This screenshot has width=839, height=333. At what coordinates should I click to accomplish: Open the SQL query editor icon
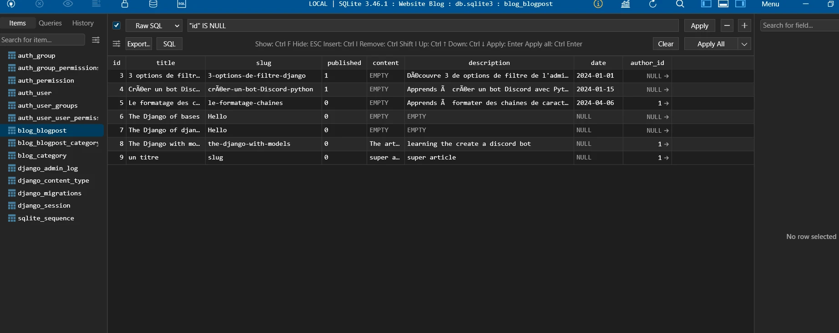click(x=182, y=4)
